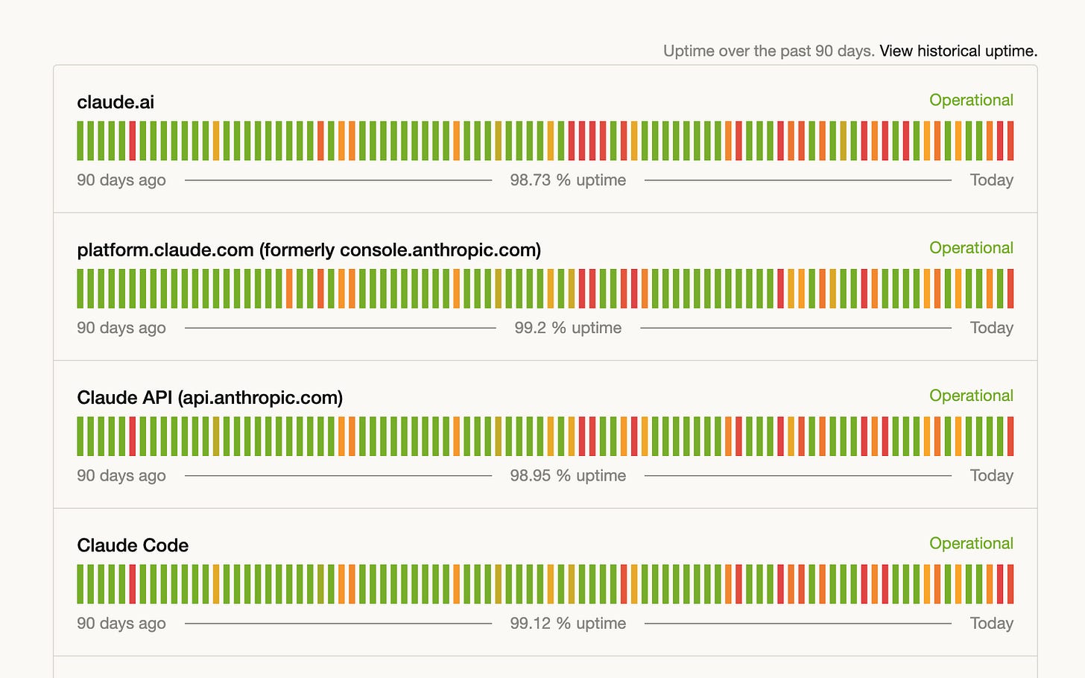Select the claude.ai component name
The width and height of the screenshot is (1085, 678).
point(116,102)
